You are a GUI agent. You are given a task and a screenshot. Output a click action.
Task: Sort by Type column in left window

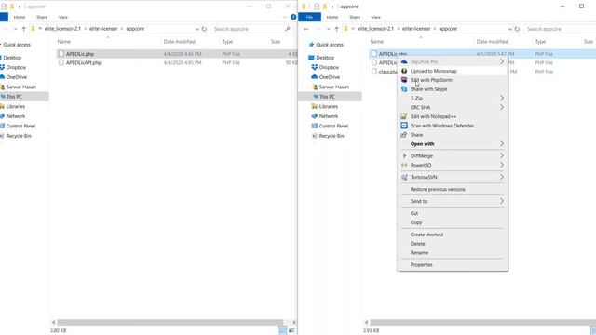tap(227, 42)
